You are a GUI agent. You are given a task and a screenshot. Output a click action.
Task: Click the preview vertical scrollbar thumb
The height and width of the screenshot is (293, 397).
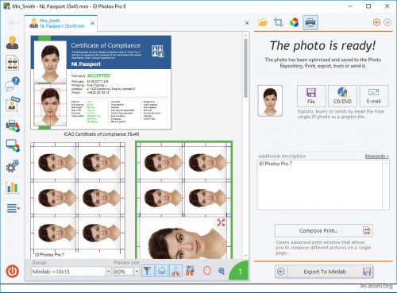coord(245,68)
